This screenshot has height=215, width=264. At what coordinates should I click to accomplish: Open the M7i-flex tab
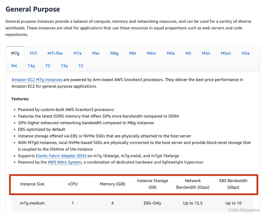pyautogui.click(x=55, y=53)
